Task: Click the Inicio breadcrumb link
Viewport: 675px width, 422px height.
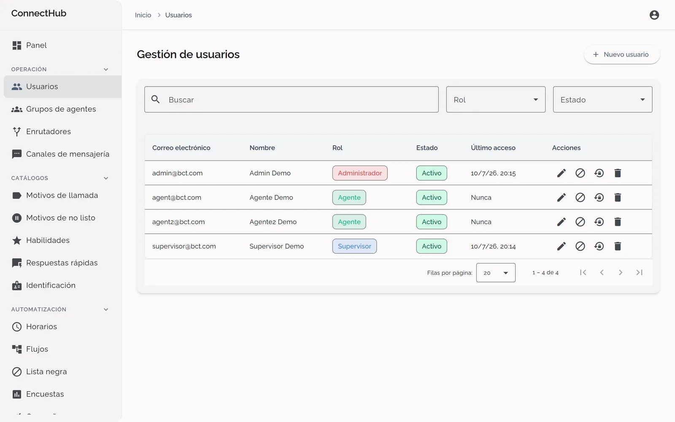Action: (143, 15)
